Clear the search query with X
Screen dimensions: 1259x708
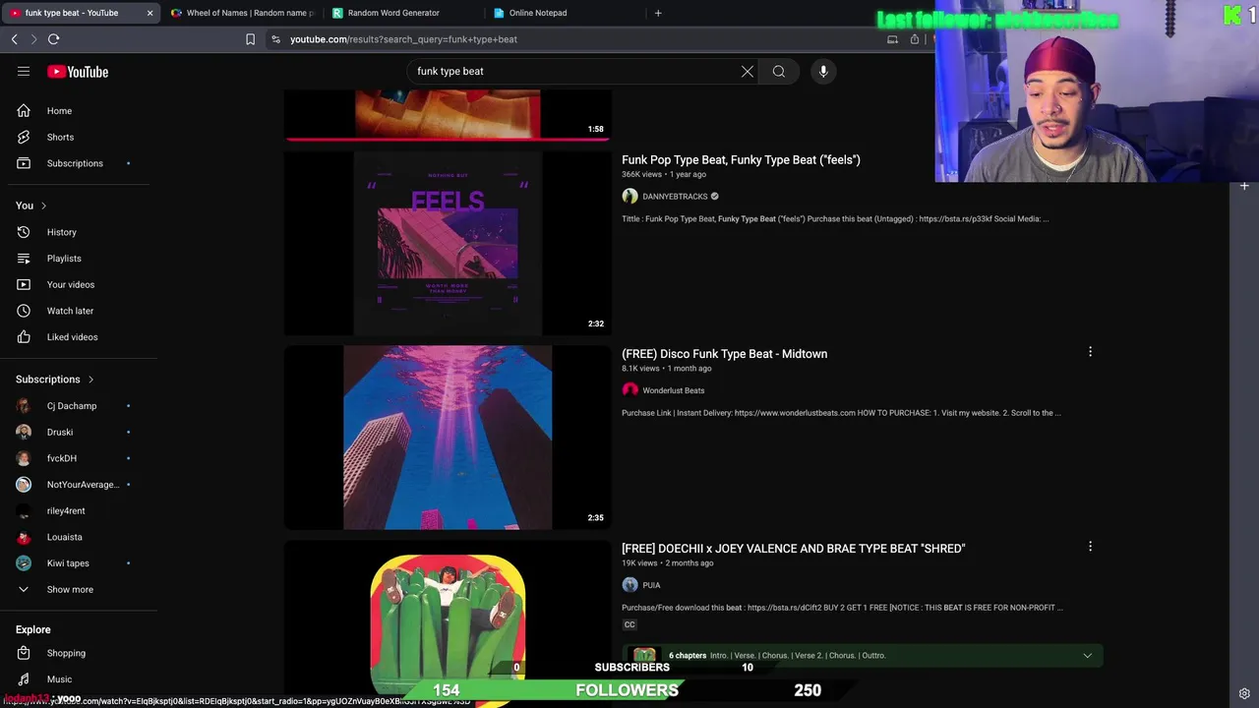[x=748, y=71]
